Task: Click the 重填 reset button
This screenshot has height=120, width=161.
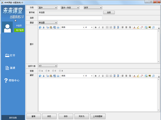Action: (x=33, y=116)
